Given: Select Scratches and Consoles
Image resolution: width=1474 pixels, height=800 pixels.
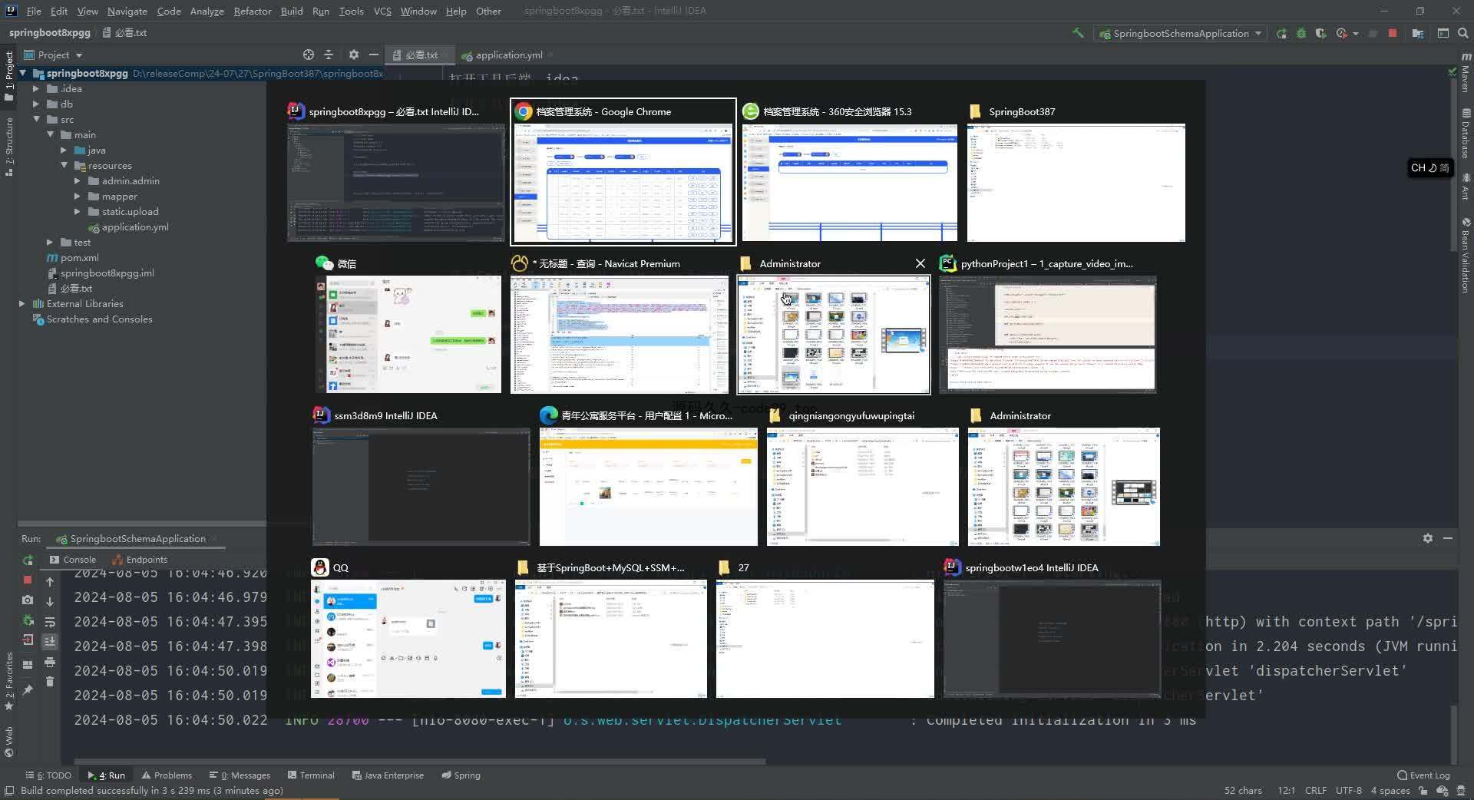Looking at the screenshot, I should tap(92, 319).
